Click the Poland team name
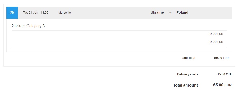This screenshot has height=109, width=242. [x=182, y=13]
